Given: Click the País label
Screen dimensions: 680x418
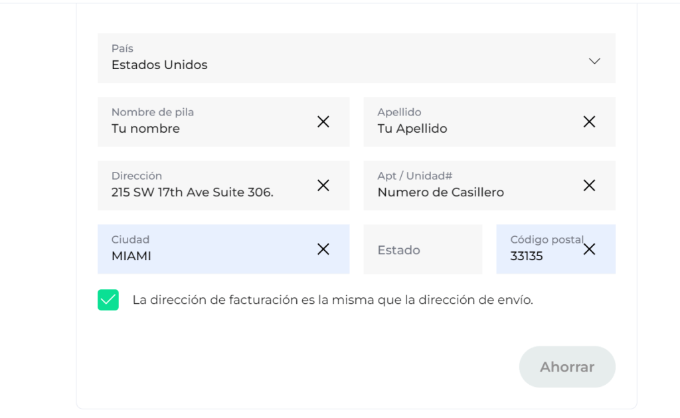Looking at the screenshot, I should pos(122,48).
